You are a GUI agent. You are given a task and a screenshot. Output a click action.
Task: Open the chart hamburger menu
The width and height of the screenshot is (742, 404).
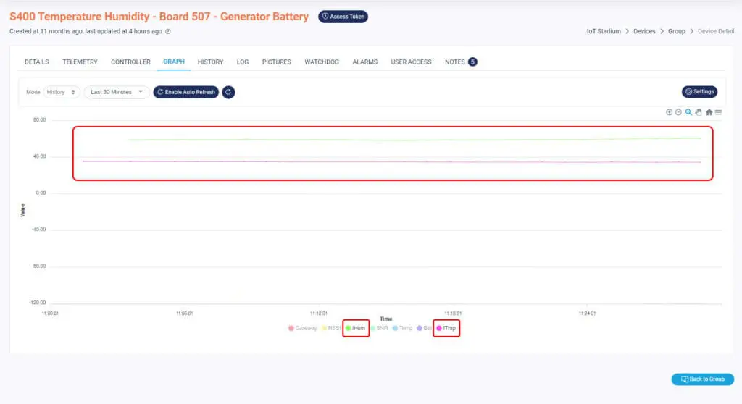[x=718, y=112]
